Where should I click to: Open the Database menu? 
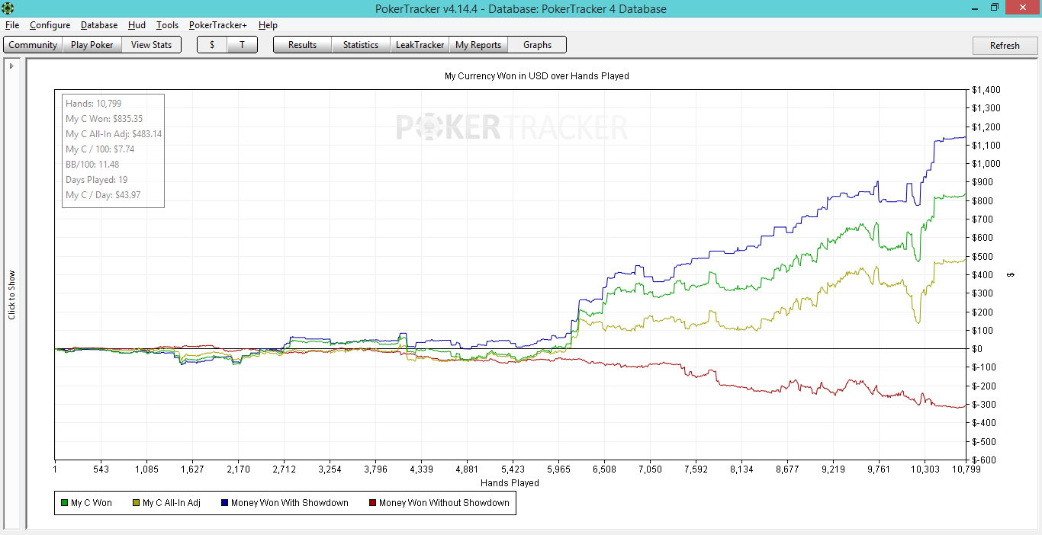click(99, 25)
